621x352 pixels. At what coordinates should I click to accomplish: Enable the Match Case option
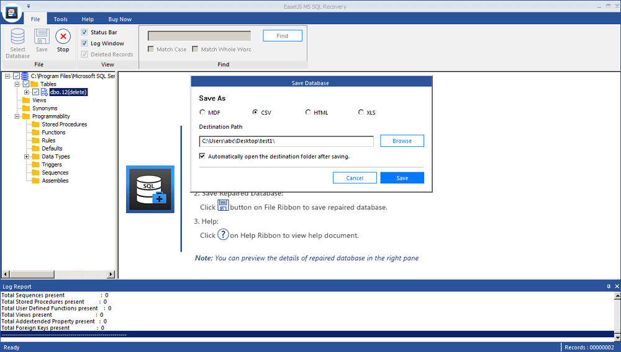(x=150, y=49)
